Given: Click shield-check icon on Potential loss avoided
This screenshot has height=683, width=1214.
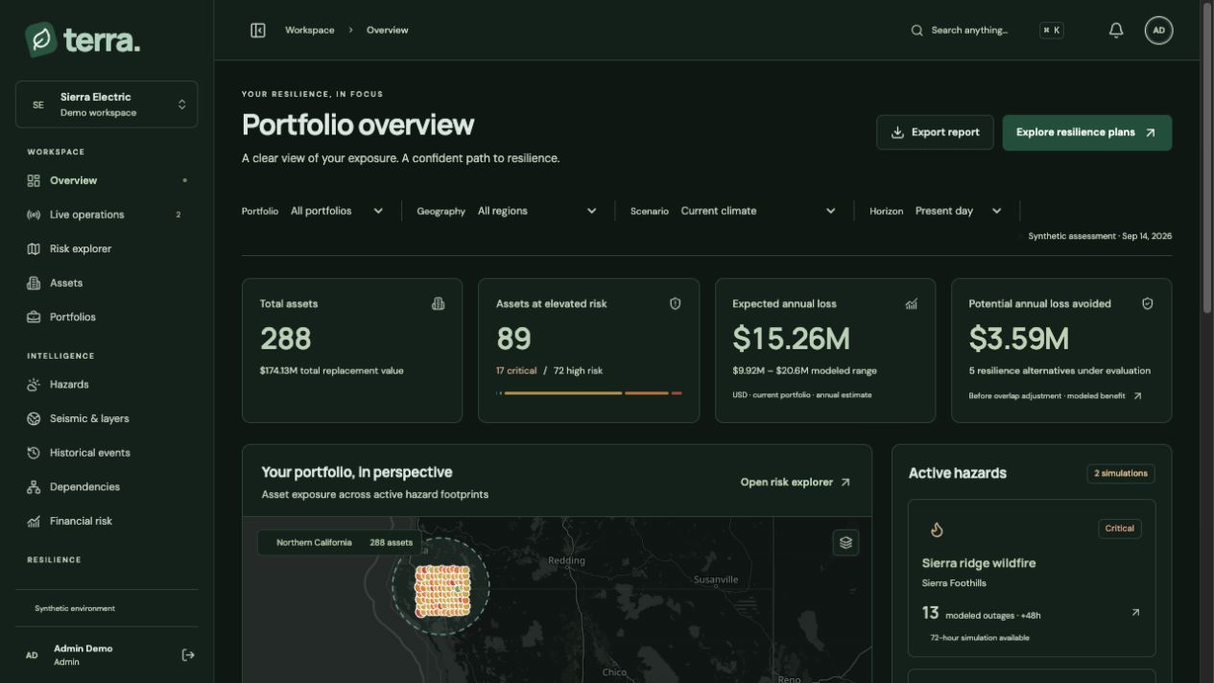Looking at the screenshot, I should [1147, 304].
